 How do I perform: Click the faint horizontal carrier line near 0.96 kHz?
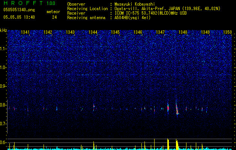[x=120, y=75]
